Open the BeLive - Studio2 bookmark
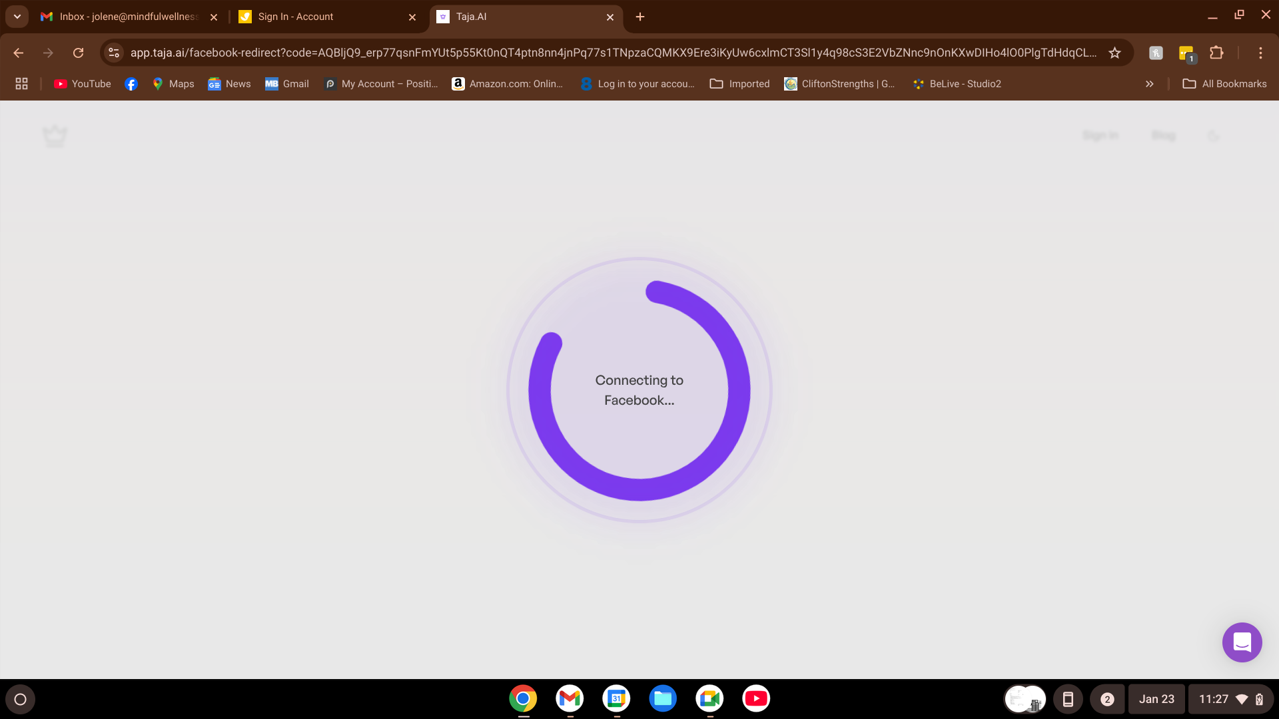Viewport: 1279px width, 719px height. point(957,84)
